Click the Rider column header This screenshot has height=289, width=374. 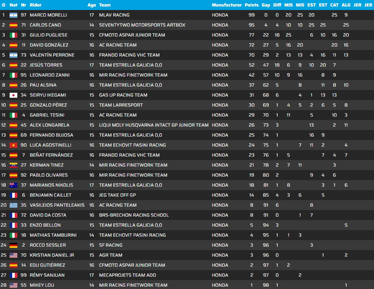(x=35, y=5)
